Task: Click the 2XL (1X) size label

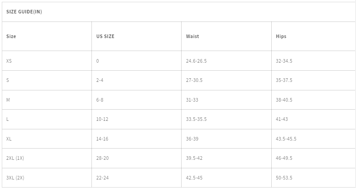Action: click(x=15, y=158)
